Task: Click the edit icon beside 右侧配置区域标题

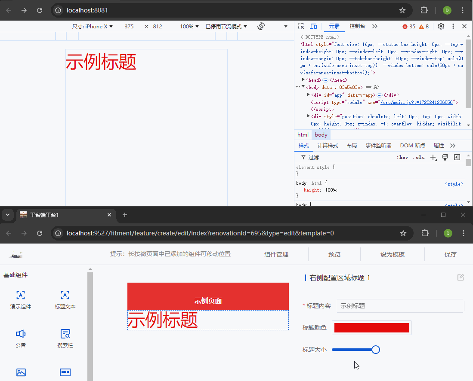Action: point(461,277)
